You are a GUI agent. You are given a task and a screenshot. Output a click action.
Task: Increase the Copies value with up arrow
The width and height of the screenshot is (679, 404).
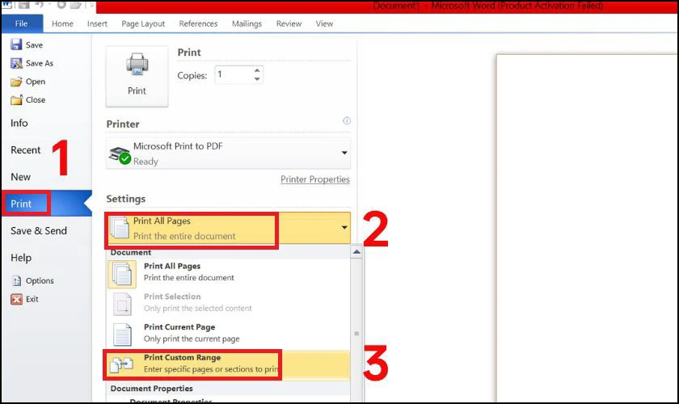coord(257,70)
